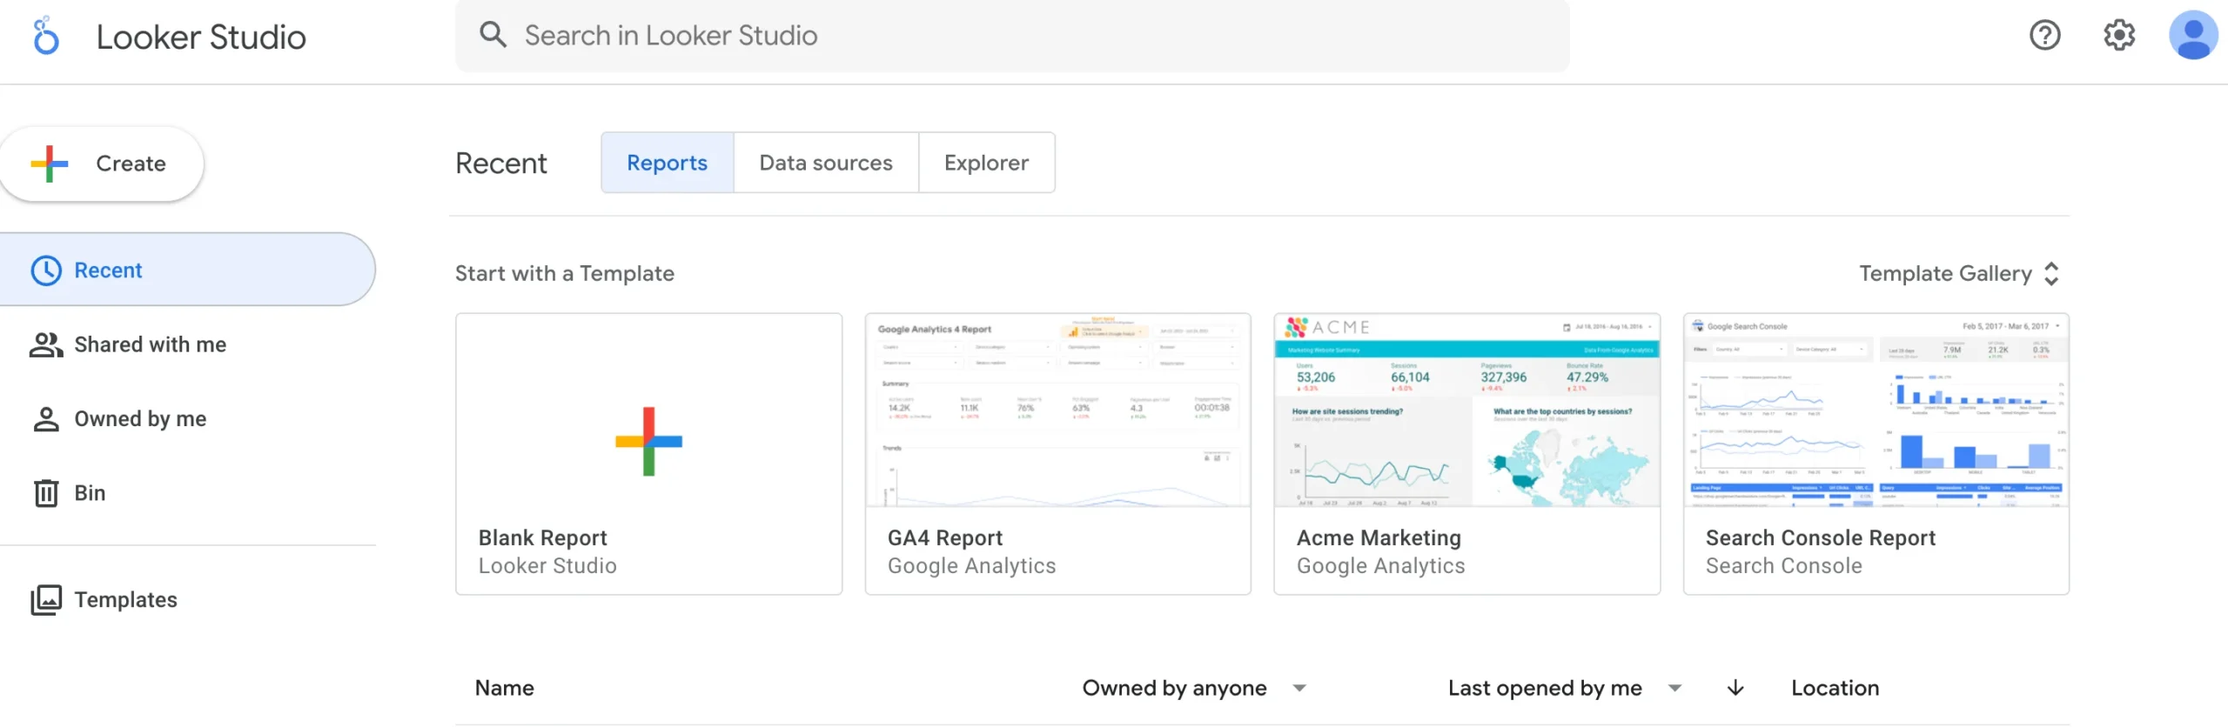Click the 'Acme Marketing' title text
Image resolution: width=2228 pixels, height=727 pixels.
[1379, 538]
